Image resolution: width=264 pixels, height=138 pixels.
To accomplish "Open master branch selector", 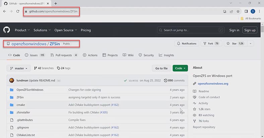I will tap(19, 68).
